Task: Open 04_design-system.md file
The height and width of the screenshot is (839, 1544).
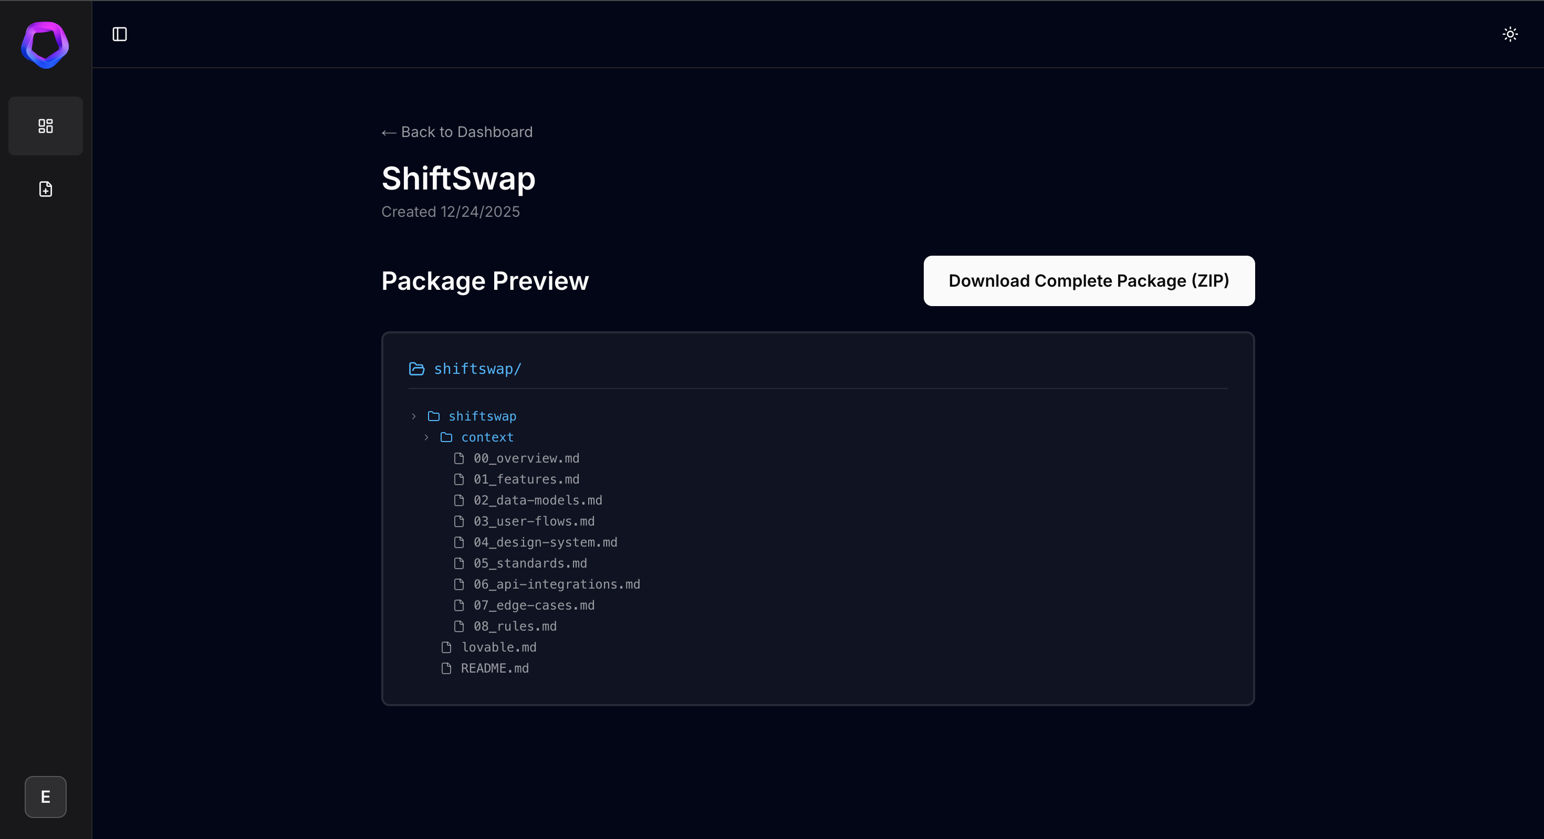Action: pos(545,542)
